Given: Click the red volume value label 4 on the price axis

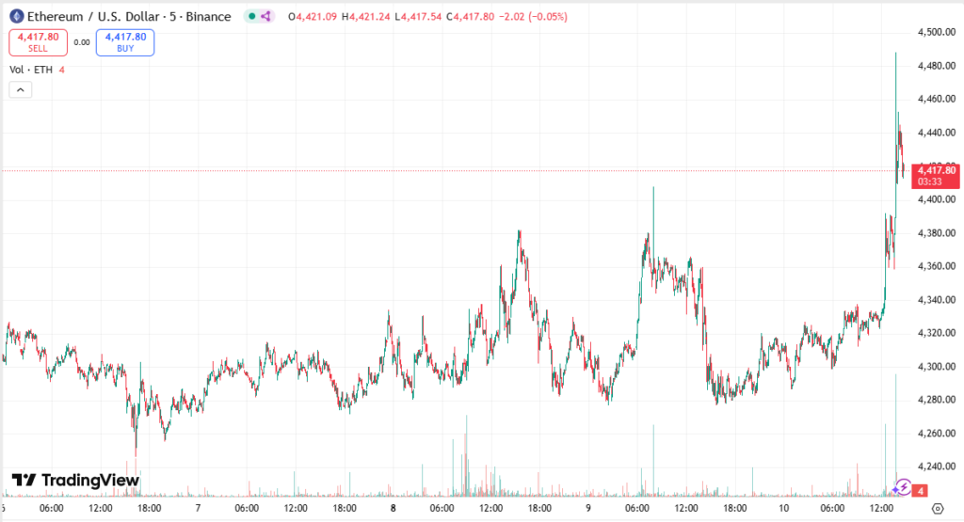Looking at the screenshot, I should click(x=921, y=490).
